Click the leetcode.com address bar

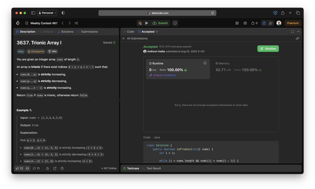click(x=157, y=13)
